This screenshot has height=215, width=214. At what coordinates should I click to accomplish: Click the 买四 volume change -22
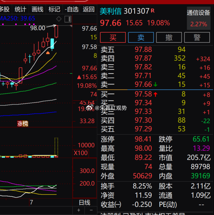coord(206,121)
